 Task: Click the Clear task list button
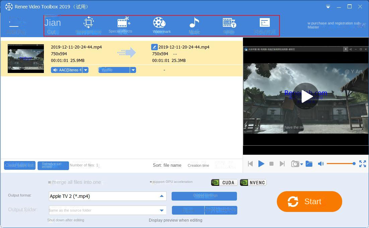click(19, 165)
